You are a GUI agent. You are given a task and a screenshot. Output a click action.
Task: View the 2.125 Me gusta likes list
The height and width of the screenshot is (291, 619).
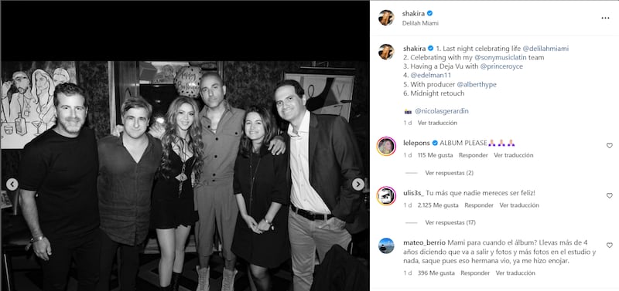438,205
